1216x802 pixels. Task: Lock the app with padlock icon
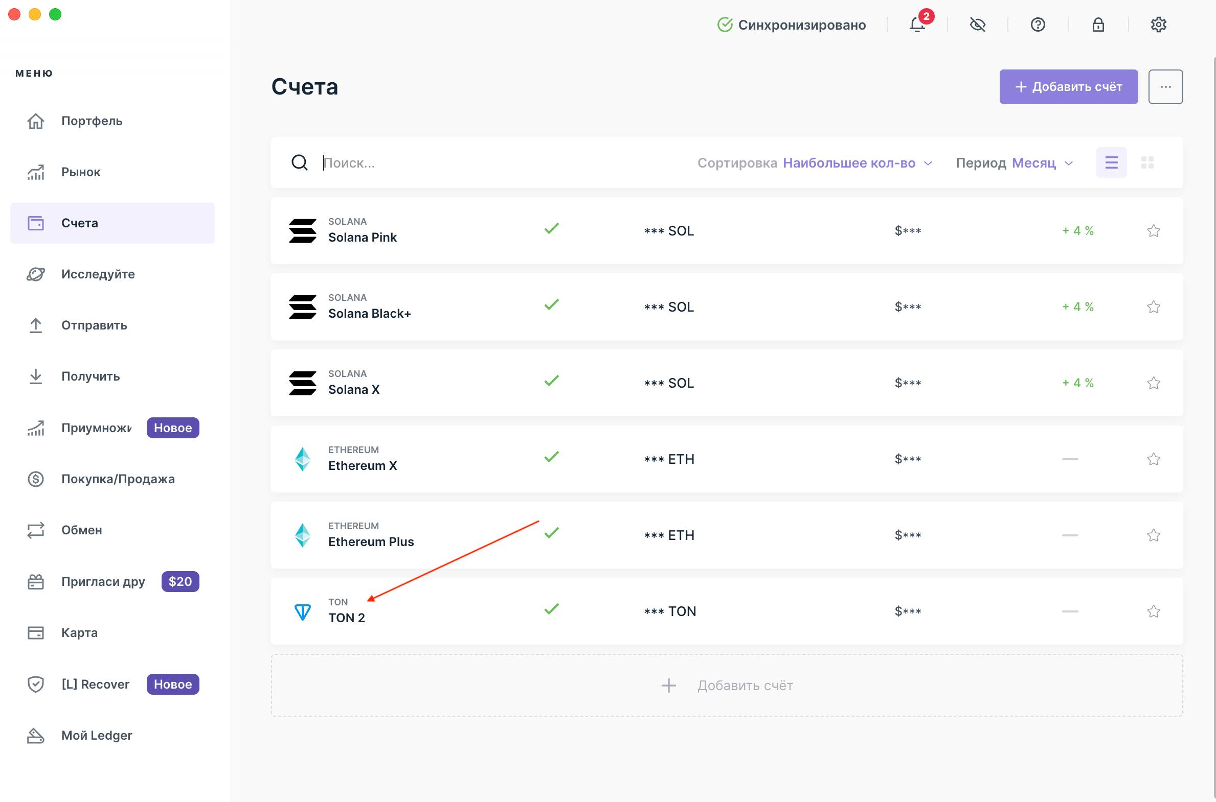coord(1098,25)
